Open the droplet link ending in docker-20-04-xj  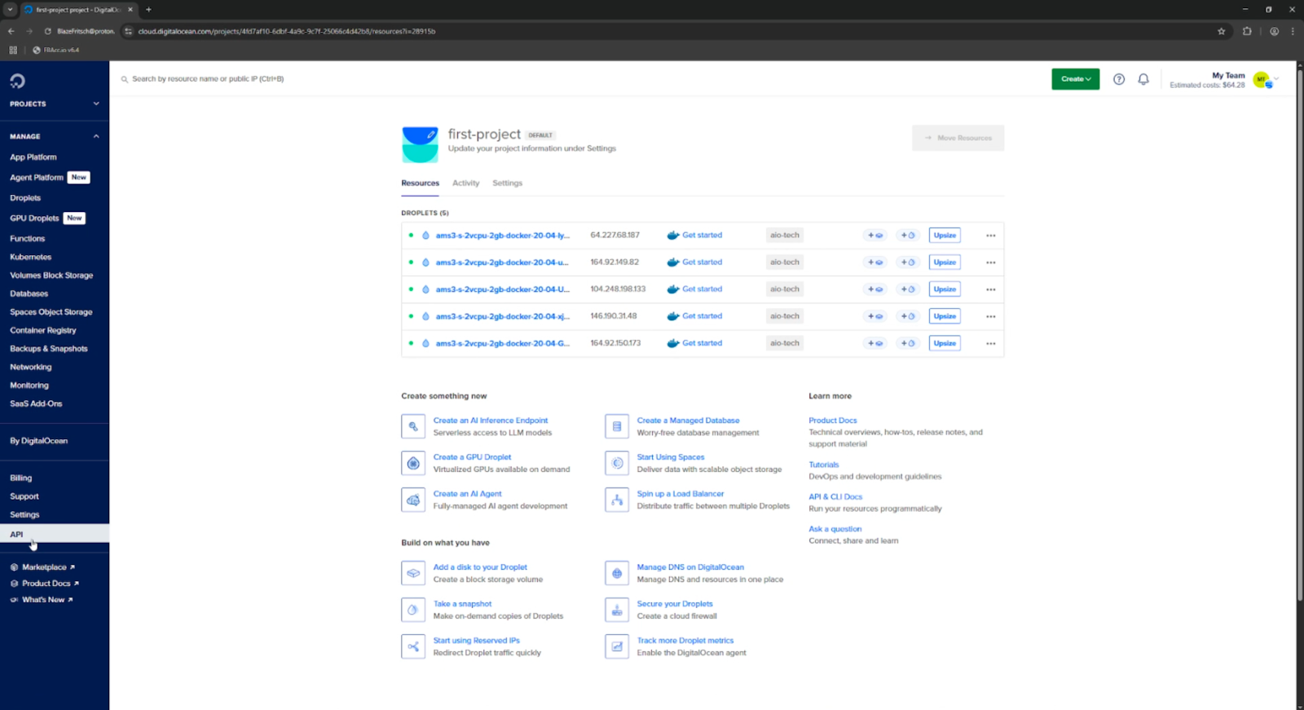point(503,316)
